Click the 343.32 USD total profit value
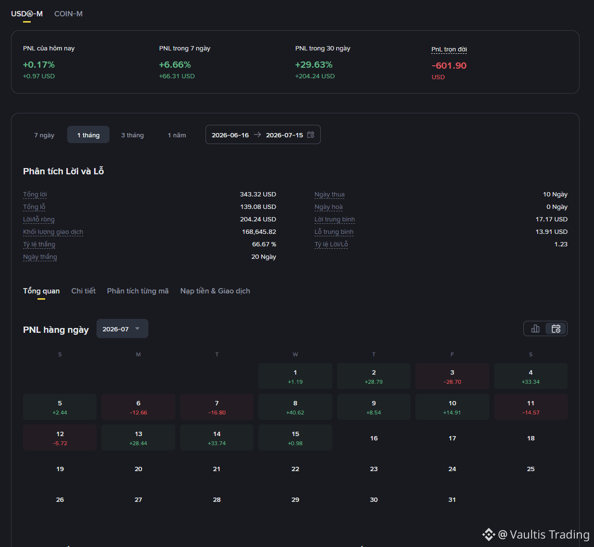The height and width of the screenshot is (547, 594). 258,194
